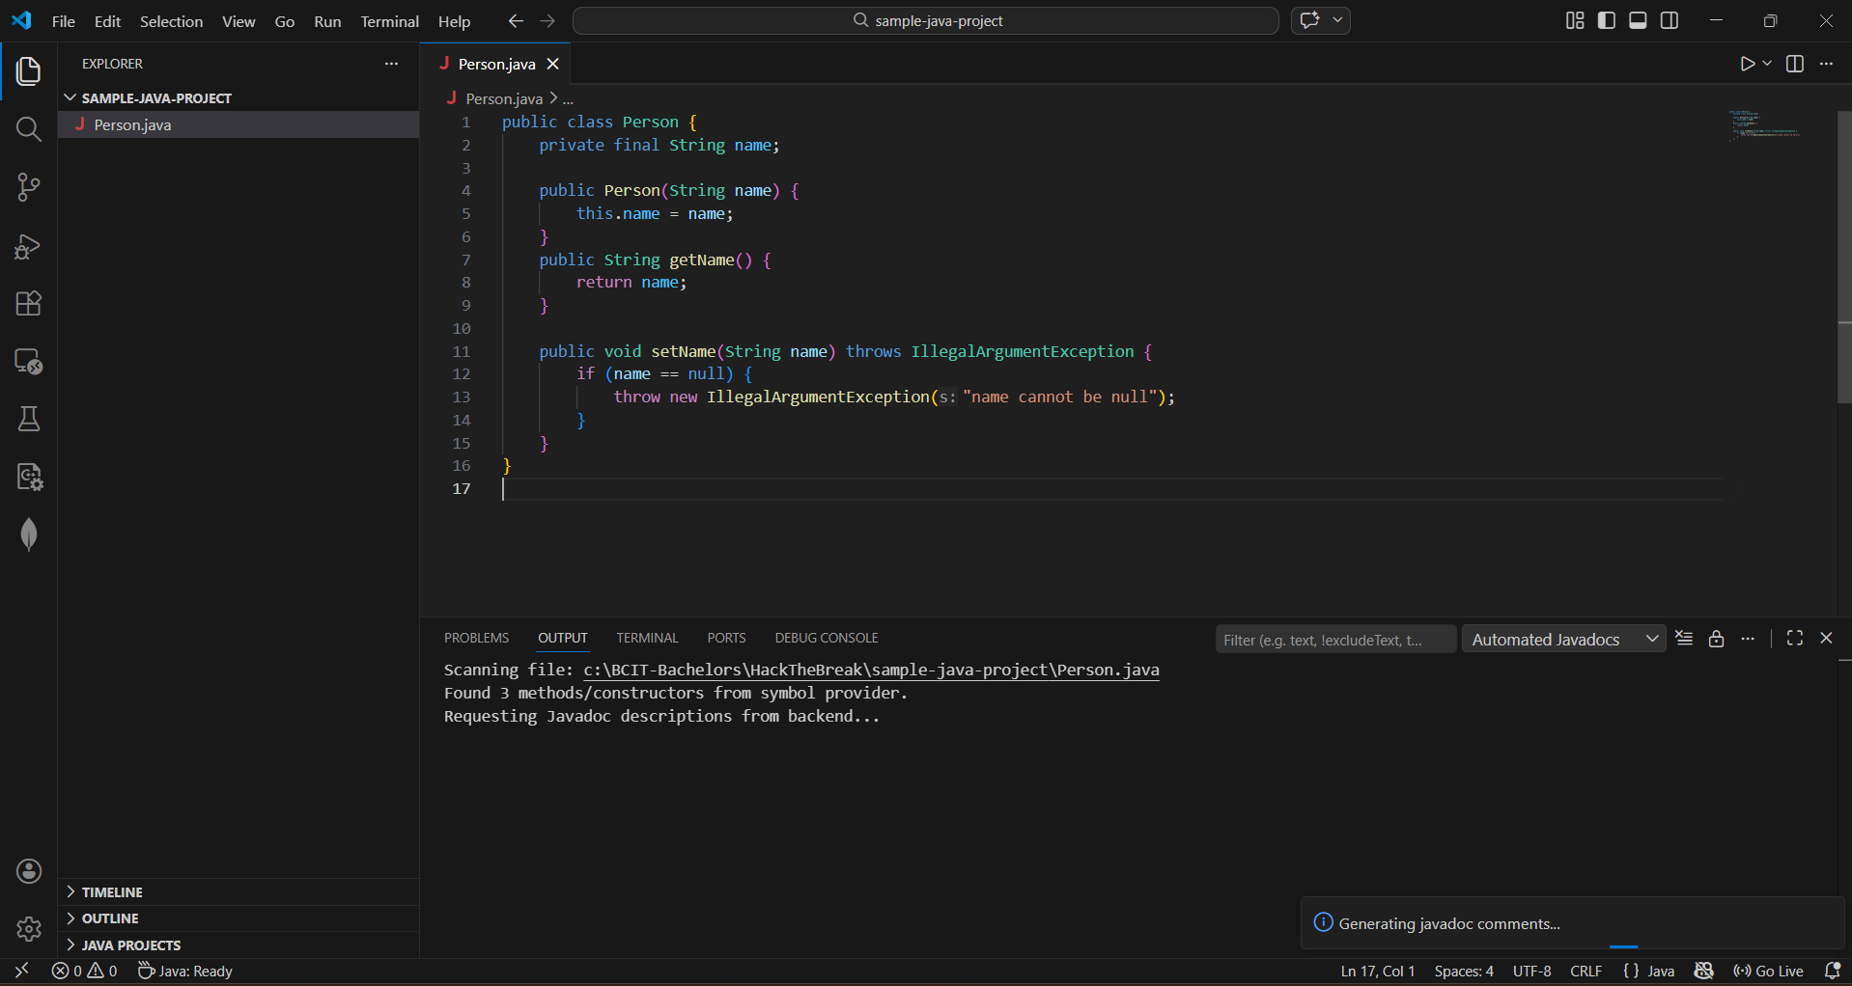Image resolution: width=1852 pixels, height=986 pixels.
Task: Open the Automated Javadocs output channel dropdown
Action: click(x=1563, y=639)
